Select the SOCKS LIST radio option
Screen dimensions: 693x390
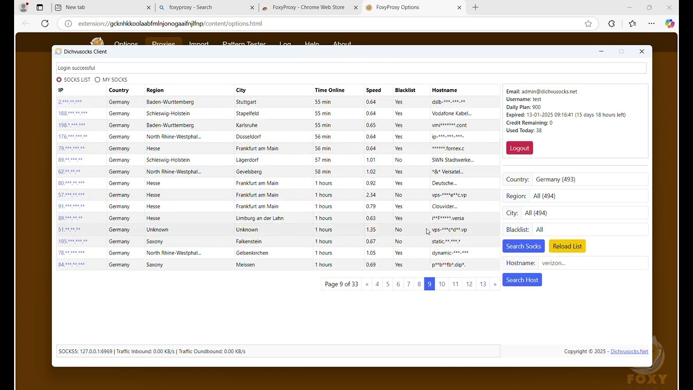point(59,80)
